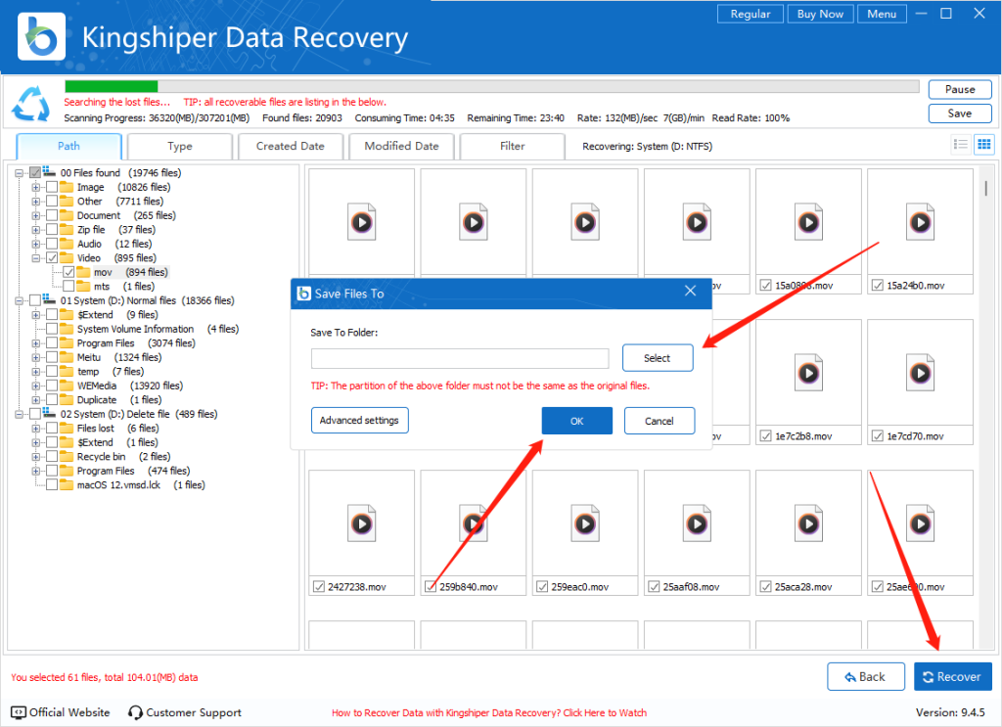Switch to grid thumbnail view icon

(x=984, y=145)
